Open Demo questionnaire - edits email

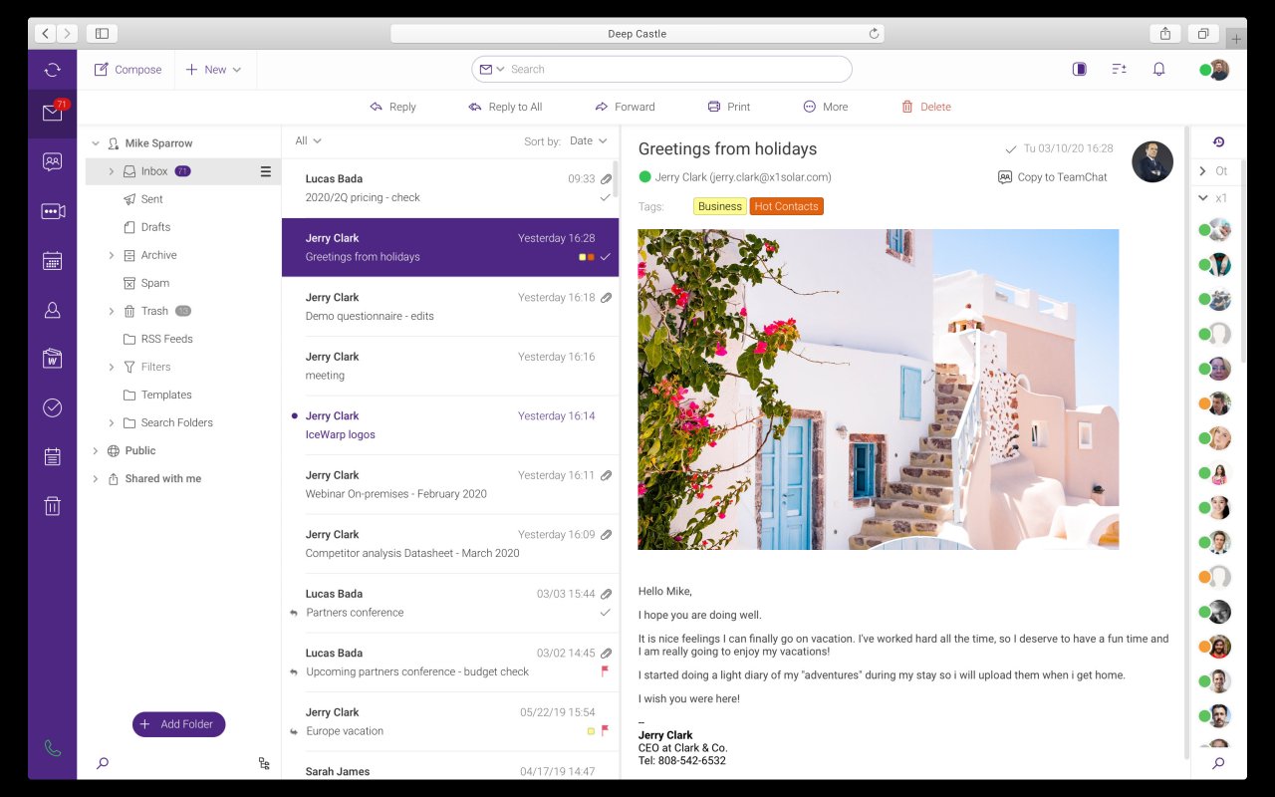(x=450, y=307)
